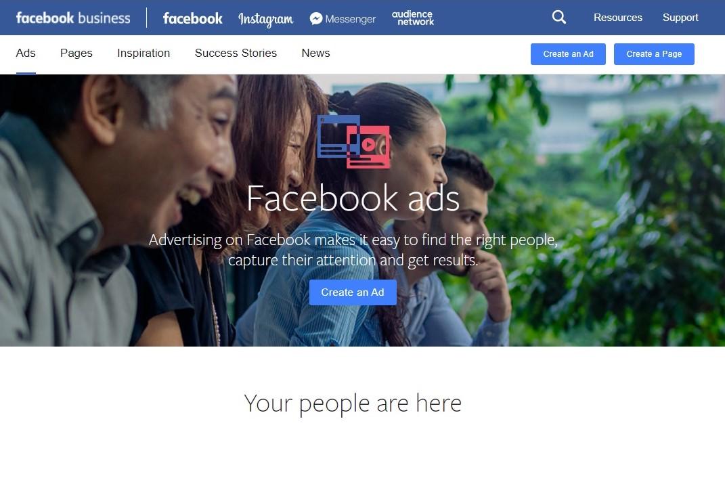The height and width of the screenshot is (484, 725).
Task: Open the search magnifier icon
Action: 559,17
